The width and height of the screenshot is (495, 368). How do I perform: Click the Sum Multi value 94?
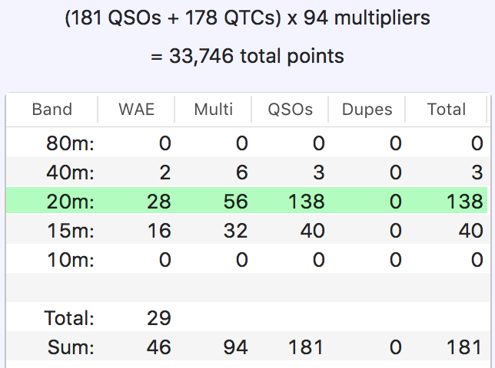tap(235, 347)
